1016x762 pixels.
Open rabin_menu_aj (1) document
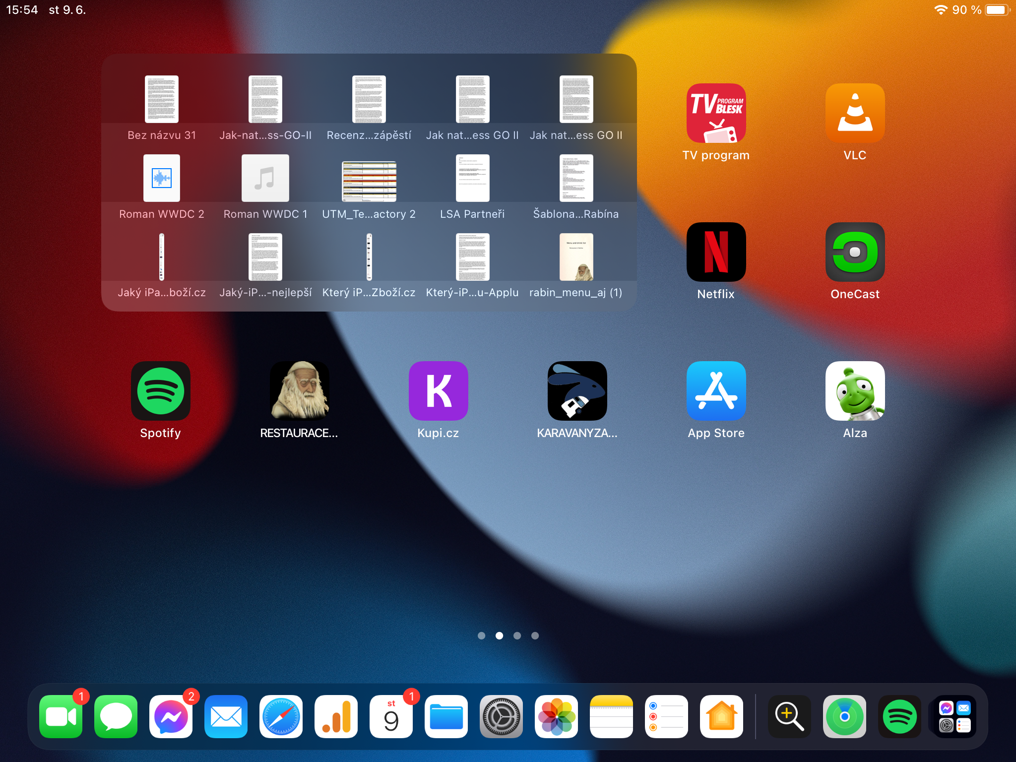click(x=576, y=257)
